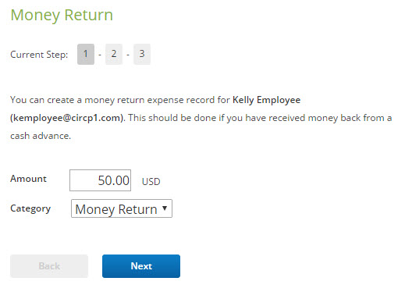Screen dimensions: 405x299
Task: Click the words cash advance in the description
Action: (41, 136)
